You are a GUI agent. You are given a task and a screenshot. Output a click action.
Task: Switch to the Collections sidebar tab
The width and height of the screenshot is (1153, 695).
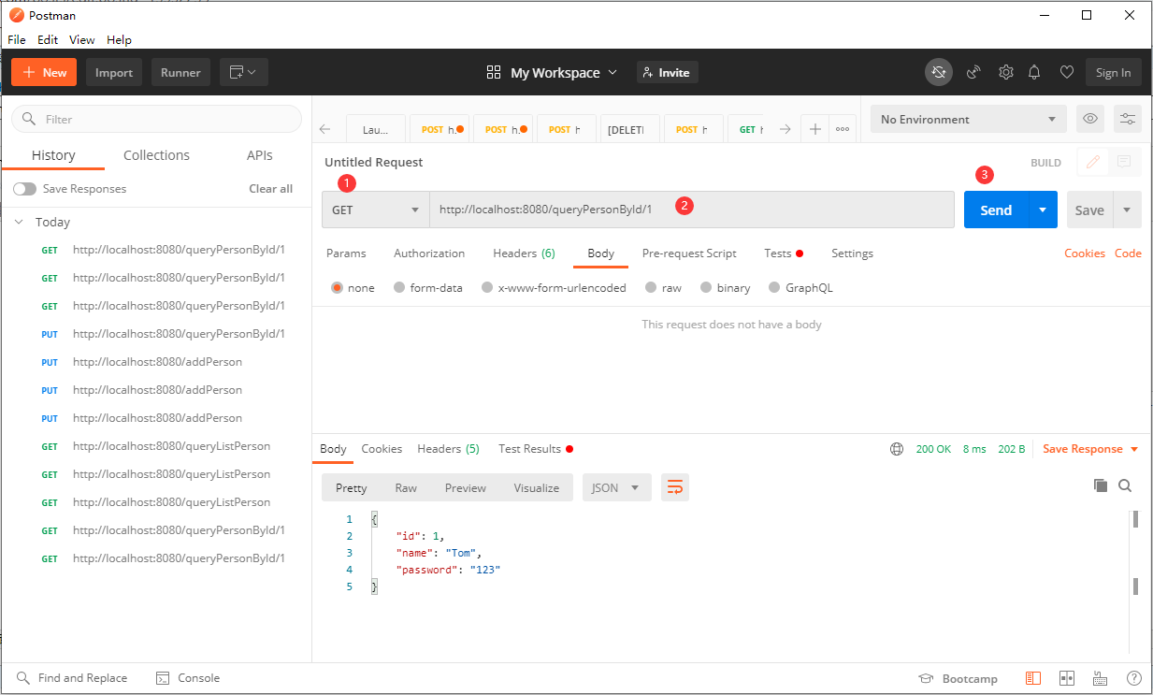[156, 155]
